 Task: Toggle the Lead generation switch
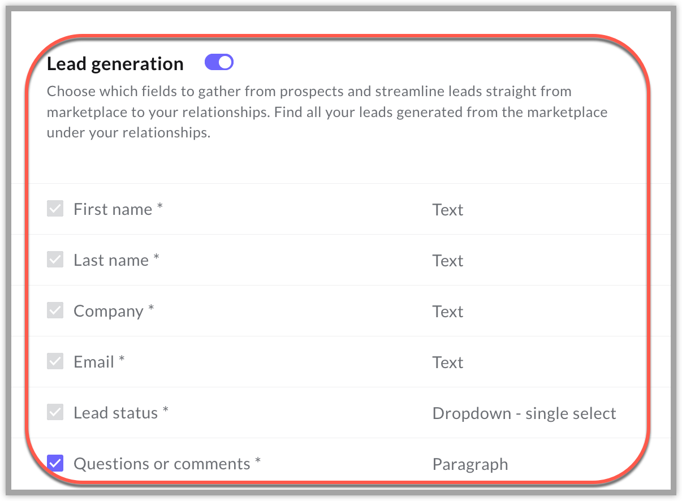click(219, 62)
